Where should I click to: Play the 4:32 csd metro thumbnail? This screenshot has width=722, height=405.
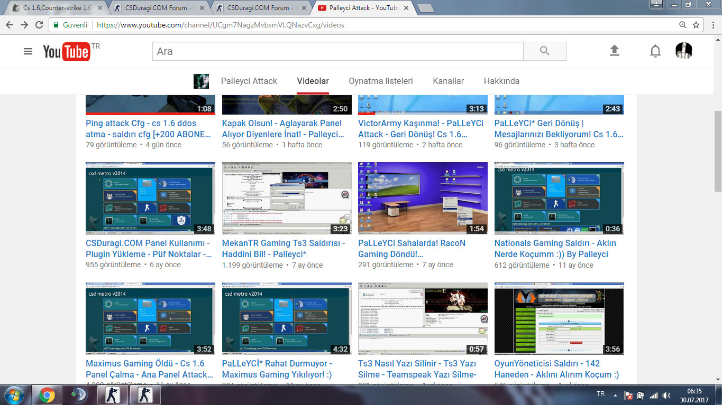click(287, 318)
